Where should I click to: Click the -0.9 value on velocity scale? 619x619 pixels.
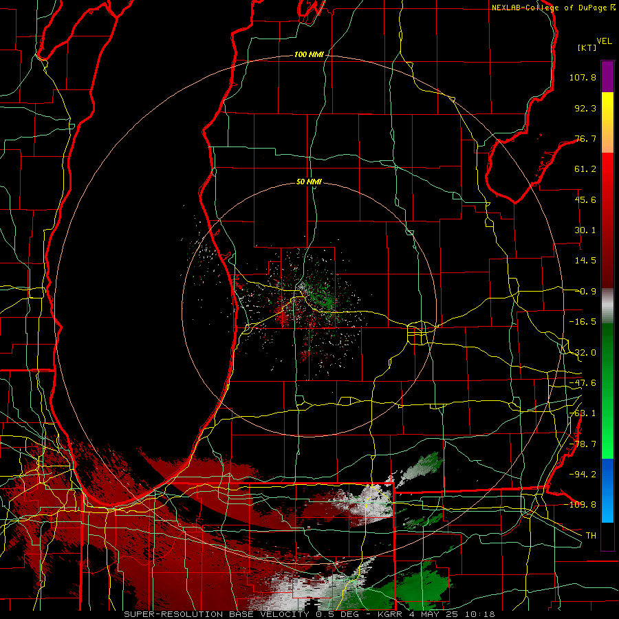(x=585, y=292)
